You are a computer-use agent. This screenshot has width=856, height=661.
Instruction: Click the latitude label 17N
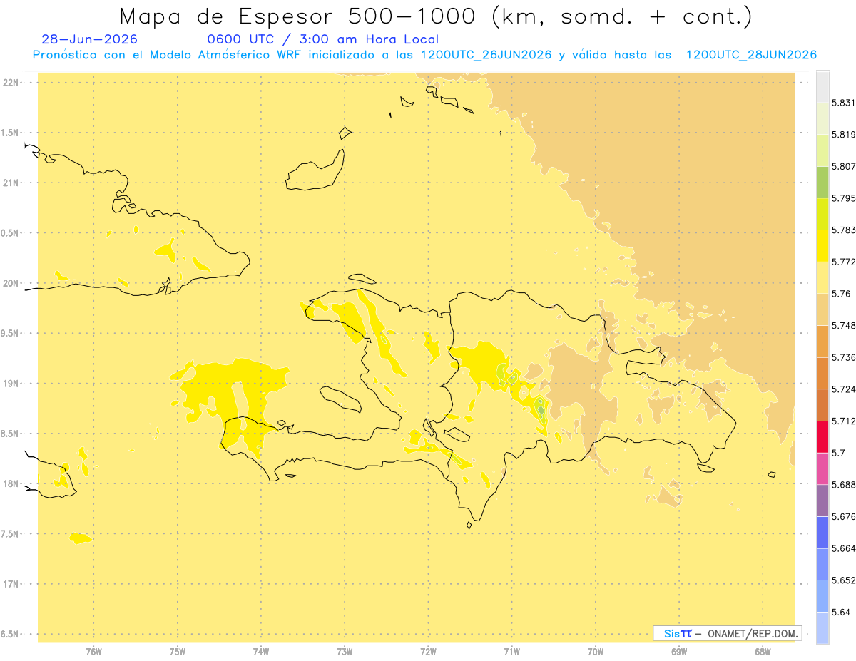click(x=10, y=584)
